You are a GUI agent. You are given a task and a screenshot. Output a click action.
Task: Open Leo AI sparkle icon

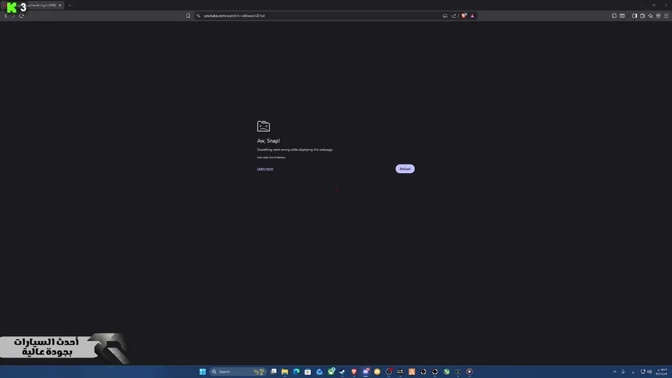tap(650, 16)
